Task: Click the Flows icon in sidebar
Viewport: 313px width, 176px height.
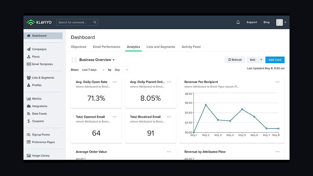Action: [29, 57]
